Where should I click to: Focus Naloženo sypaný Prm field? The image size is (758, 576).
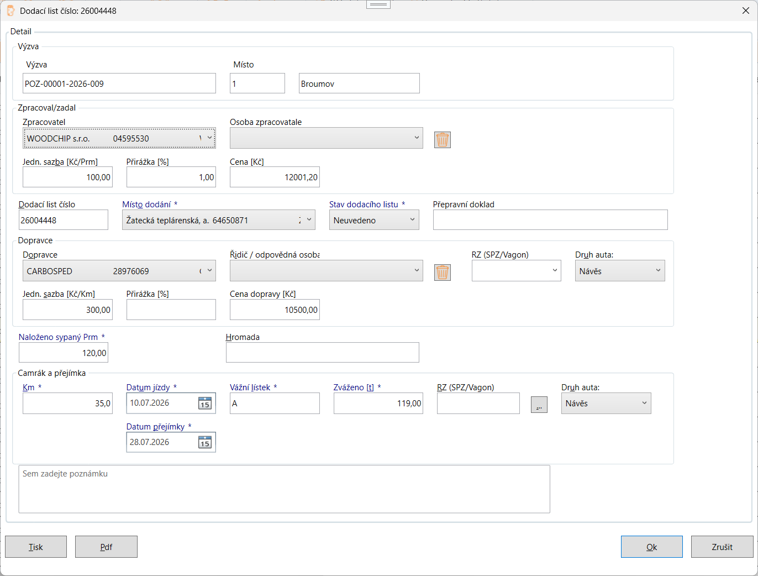(64, 353)
